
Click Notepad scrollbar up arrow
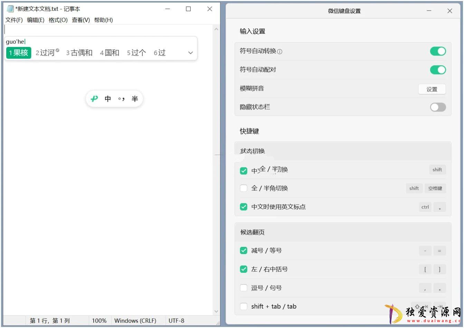(x=216, y=29)
